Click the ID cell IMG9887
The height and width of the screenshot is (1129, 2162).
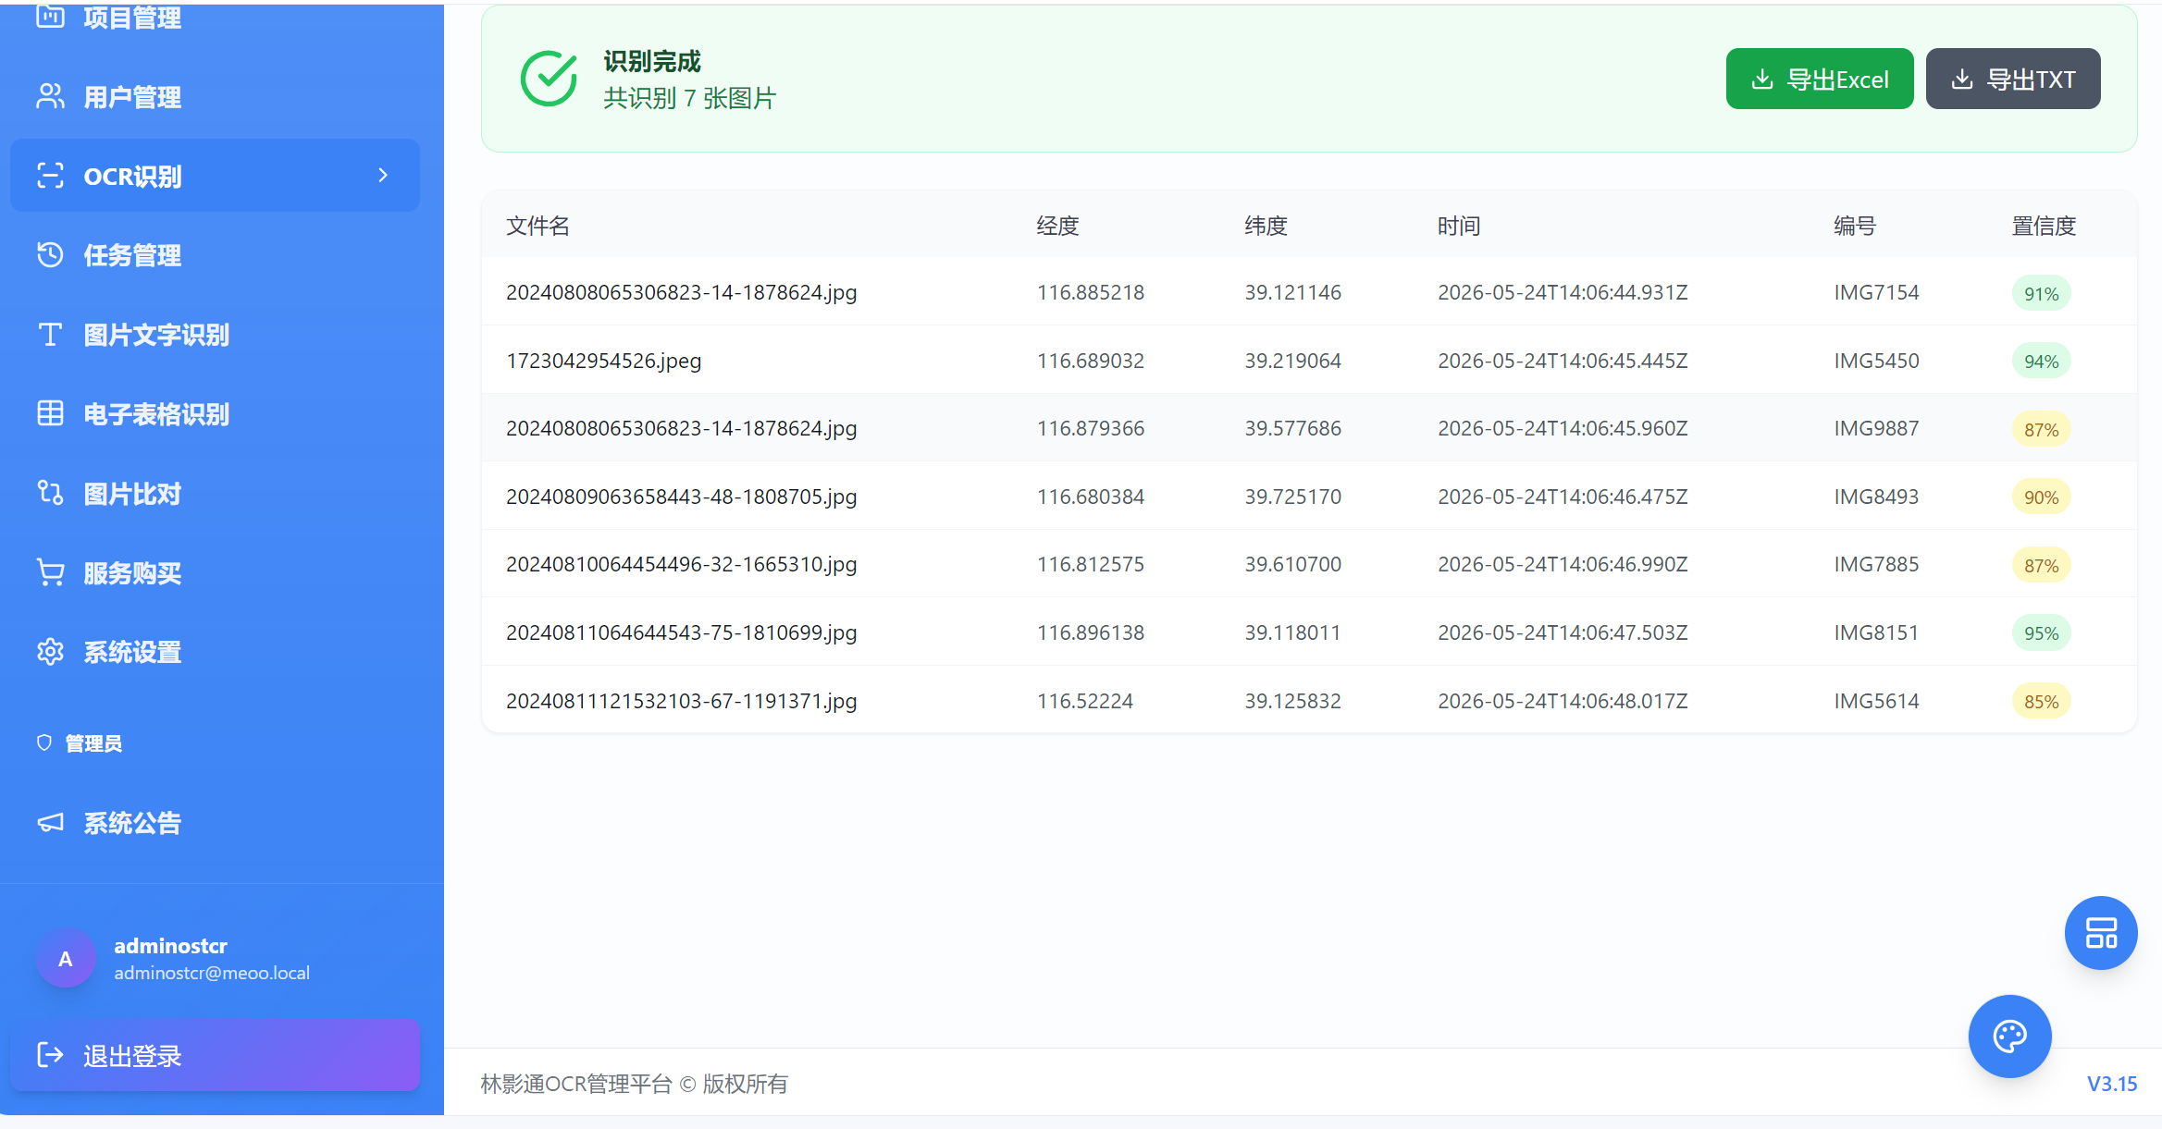point(1876,428)
